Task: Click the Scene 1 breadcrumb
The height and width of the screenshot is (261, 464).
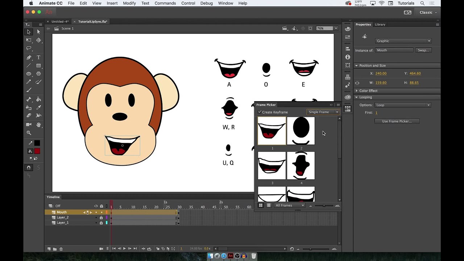Action: 67,28
